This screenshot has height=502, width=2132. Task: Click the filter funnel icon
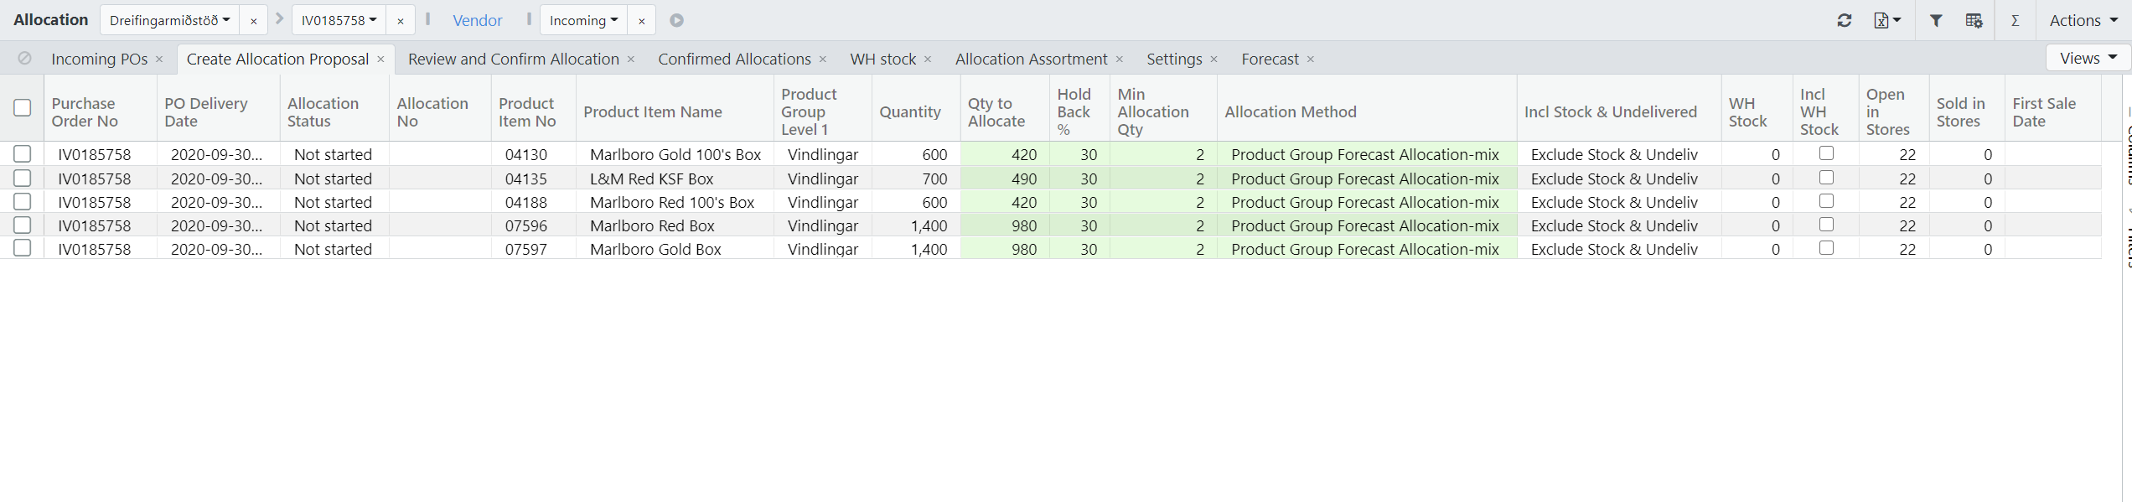1936,20
